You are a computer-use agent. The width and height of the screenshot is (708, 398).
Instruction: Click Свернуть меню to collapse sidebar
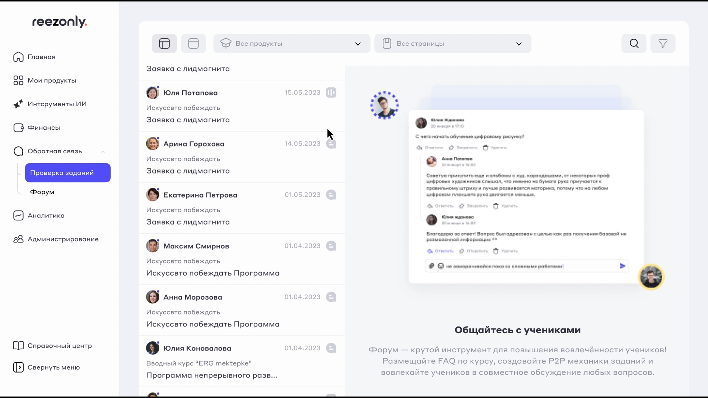point(54,367)
